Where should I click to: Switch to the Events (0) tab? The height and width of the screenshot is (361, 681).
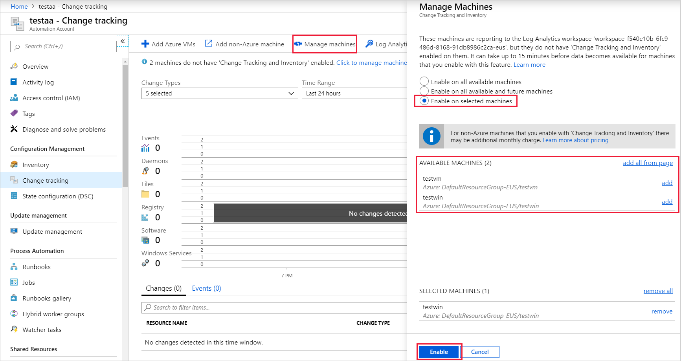click(206, 288)
